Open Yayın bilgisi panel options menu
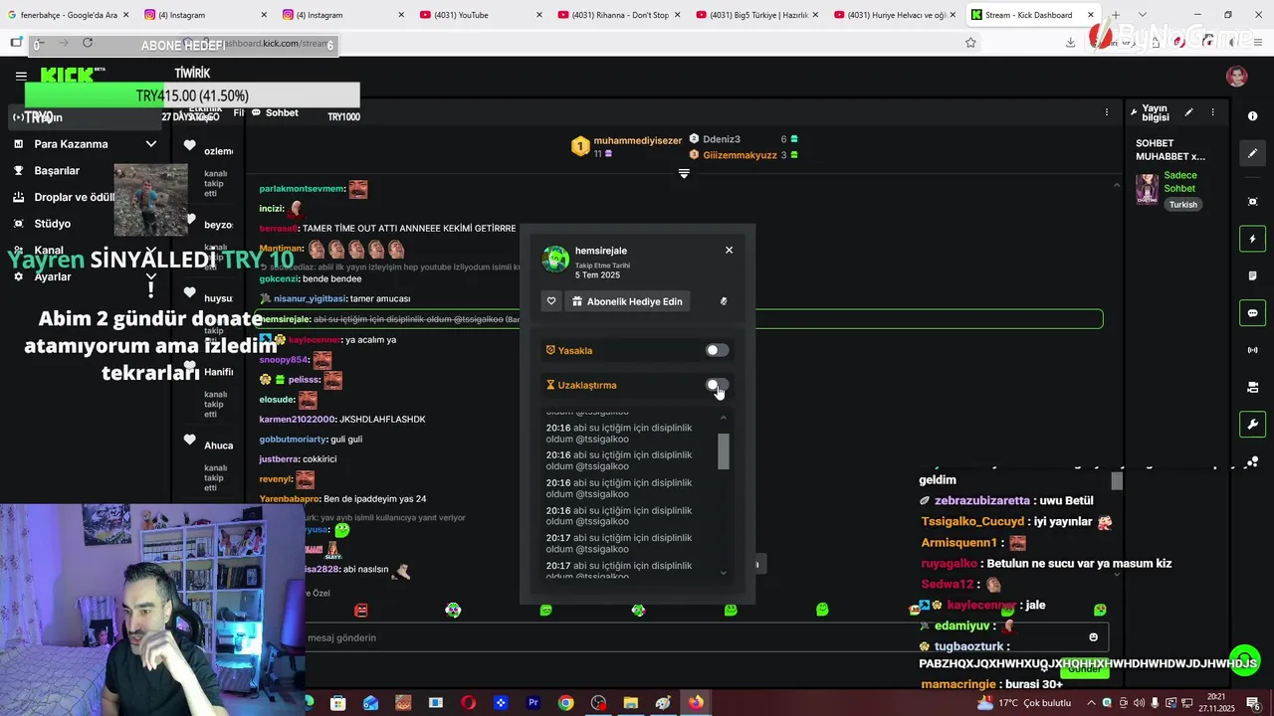Viewport: 1274px width, 716px height. point(1212,112)
